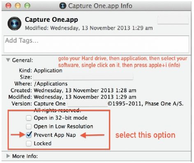194x163 pixels.
Task: Click the Capture One.app Info window title
Action: pyautogui.click(x=100, y=6)
